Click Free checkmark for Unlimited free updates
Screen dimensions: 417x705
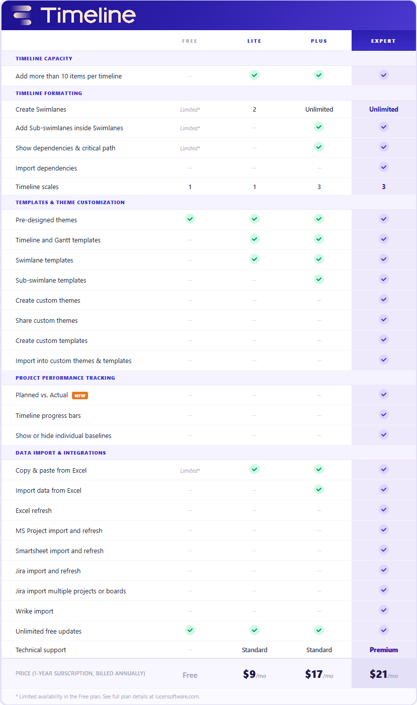[190, 630]
